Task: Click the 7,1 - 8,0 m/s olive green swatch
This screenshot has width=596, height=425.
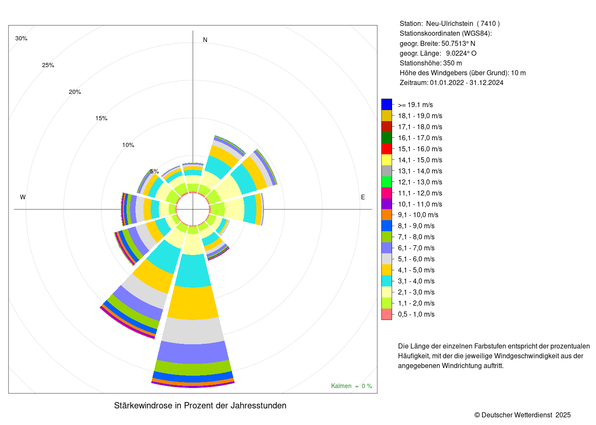Action: coord(387,237)
